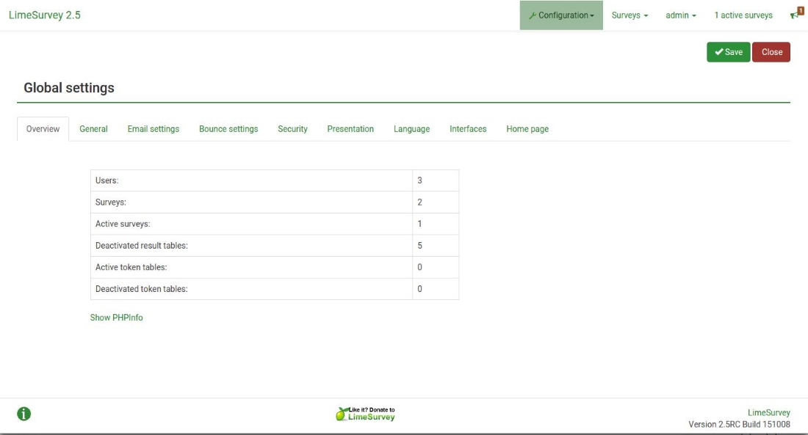Click the notifications megaphone icon
Image resolution: width=808 pixels, height=435 pixels.
(x=796, y=14)
